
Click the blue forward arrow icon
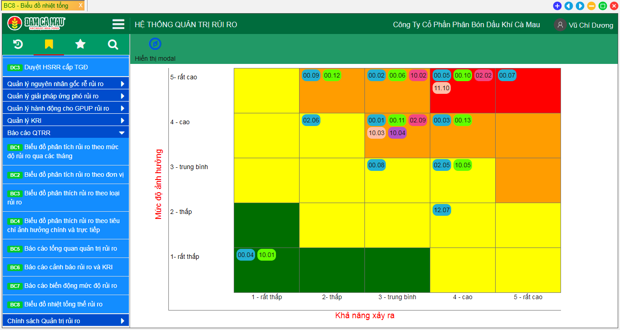(x=580, y=6)
